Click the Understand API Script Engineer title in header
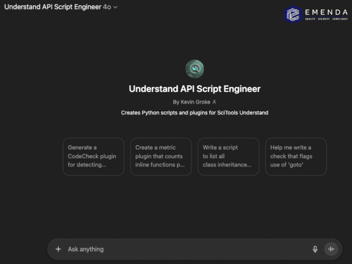 click(53, 7)
